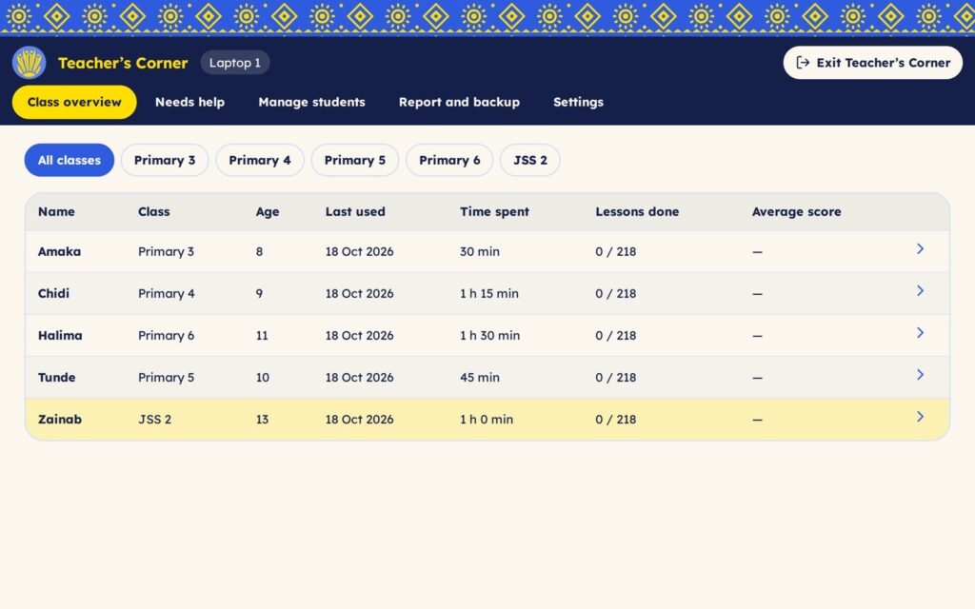Screen dimensions: 975x609
Task: Click Halima's class cell Primary 6
Action: (x=166, y=336)
